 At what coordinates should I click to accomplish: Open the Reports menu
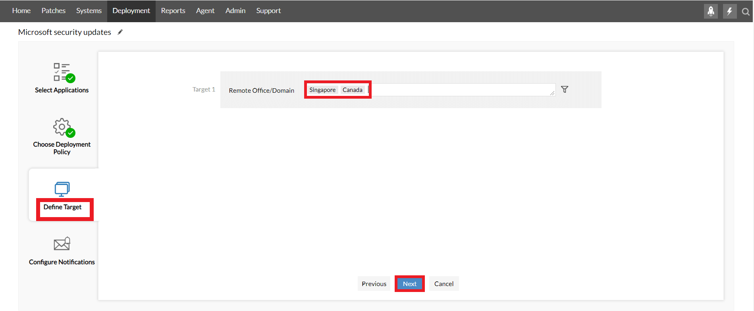point(173,11)
